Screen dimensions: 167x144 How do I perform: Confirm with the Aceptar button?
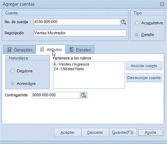click(x=68, y=132)
